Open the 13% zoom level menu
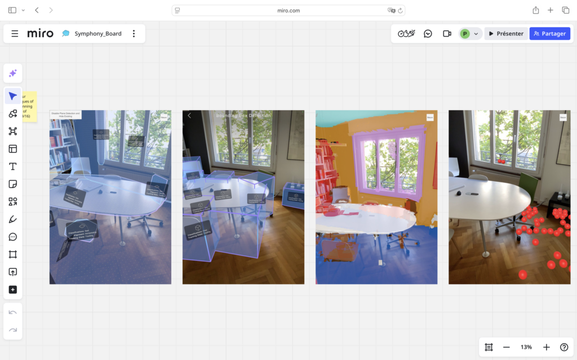The height and width of the screenshot is (360, 577). [526, 347]
